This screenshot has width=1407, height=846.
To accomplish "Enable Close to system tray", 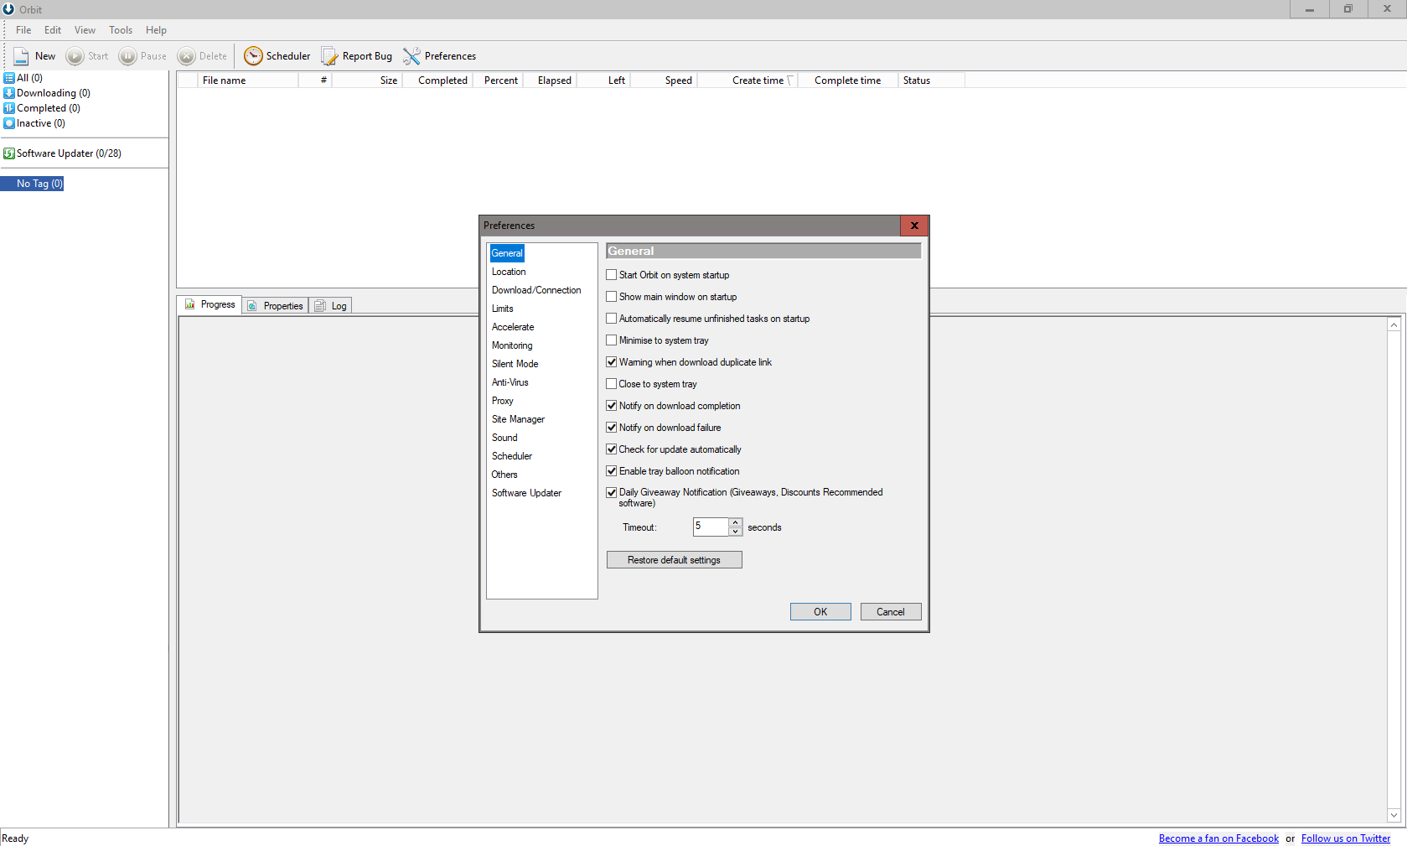I will pyautogui.click(x=612, y=384).
